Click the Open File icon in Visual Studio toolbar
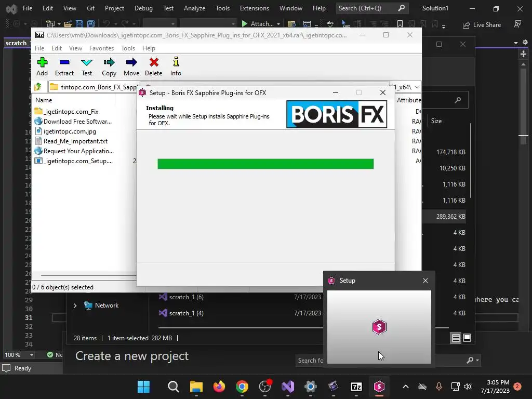 pos(68,24)
